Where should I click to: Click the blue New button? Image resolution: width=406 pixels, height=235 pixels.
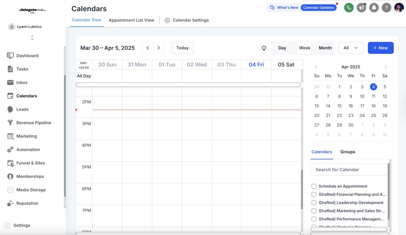point(380,48)
